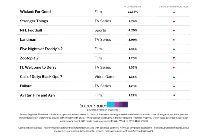Click the green up arrow for Wicked: For Good
210x138 pixels.
point(174,12)
